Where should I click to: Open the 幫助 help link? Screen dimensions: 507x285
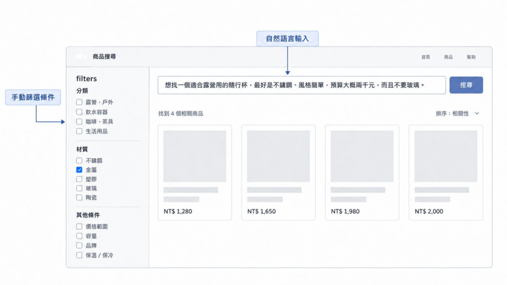click(x=471, y=57)
